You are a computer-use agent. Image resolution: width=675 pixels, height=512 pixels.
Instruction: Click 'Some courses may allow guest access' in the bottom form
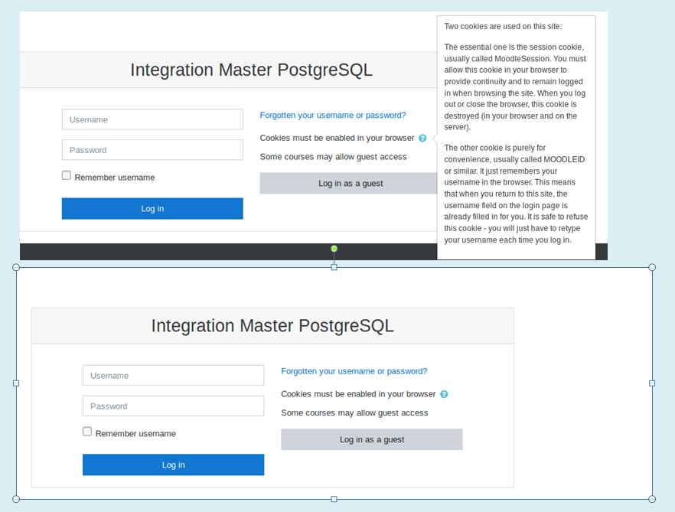point(355,413)
